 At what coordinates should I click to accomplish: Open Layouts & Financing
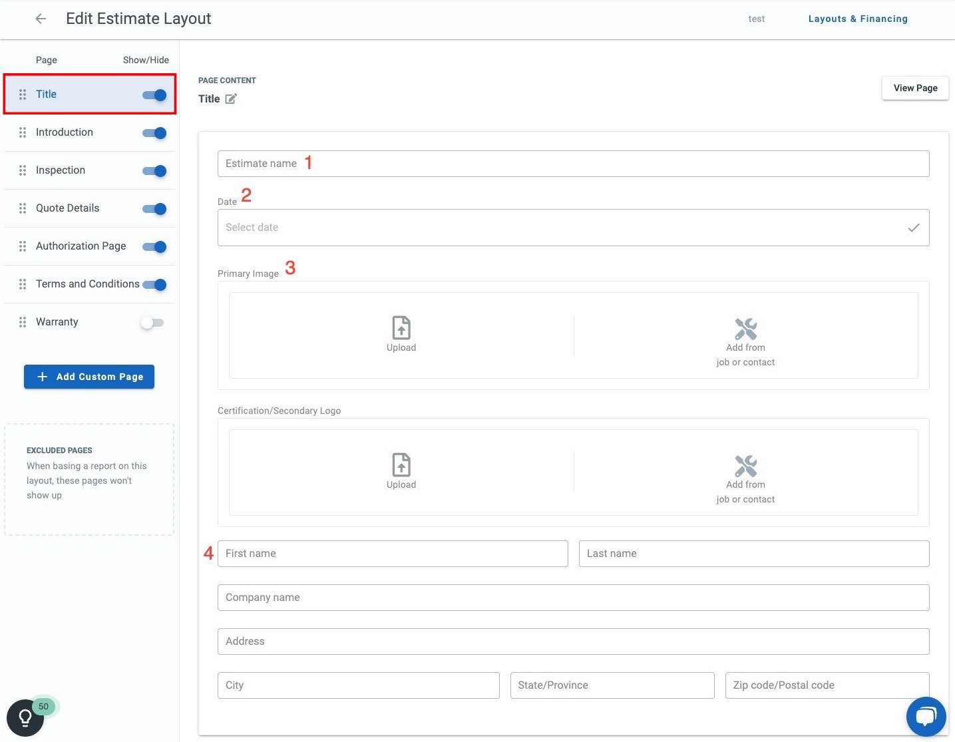(x=857, y=19)
